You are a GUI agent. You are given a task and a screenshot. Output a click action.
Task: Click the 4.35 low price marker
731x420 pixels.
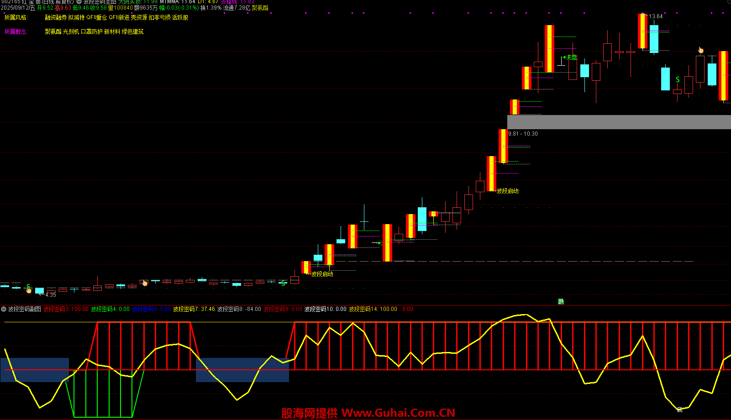pyautogui.click(x=51, y=295)
